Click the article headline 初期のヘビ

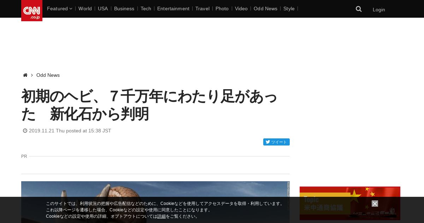tap(149, 105)
